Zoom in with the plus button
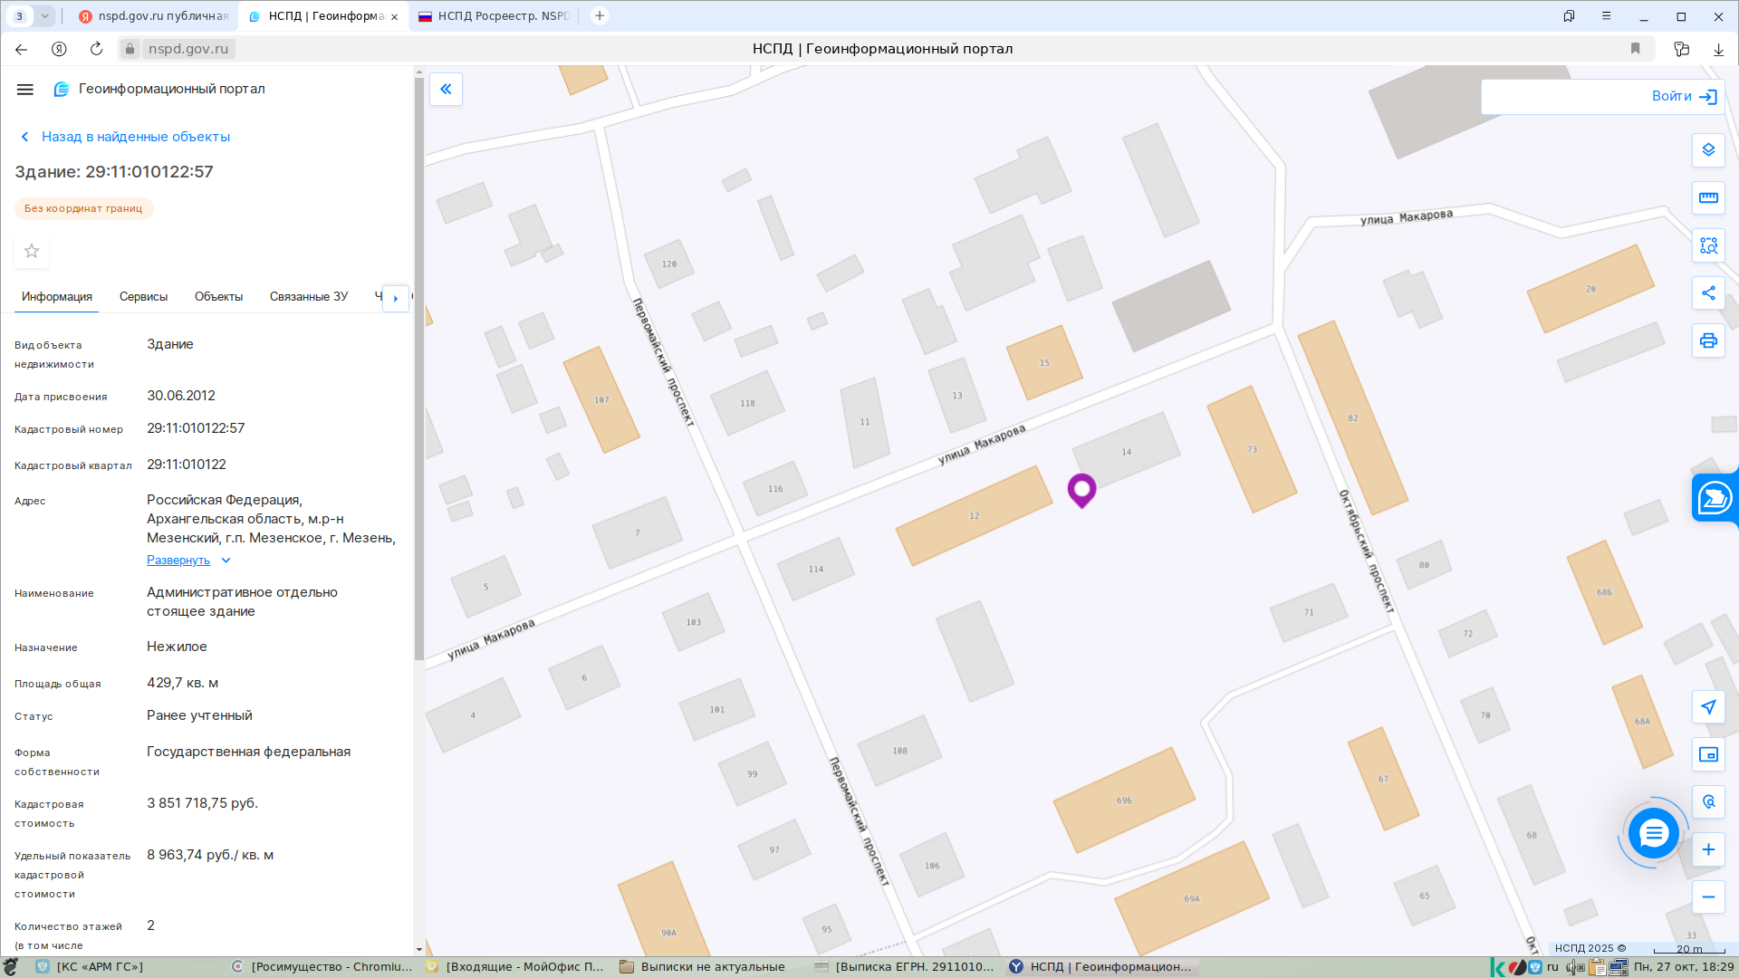The height and width of the screenshot is (978, 1739). click(x=1708, y=849)
